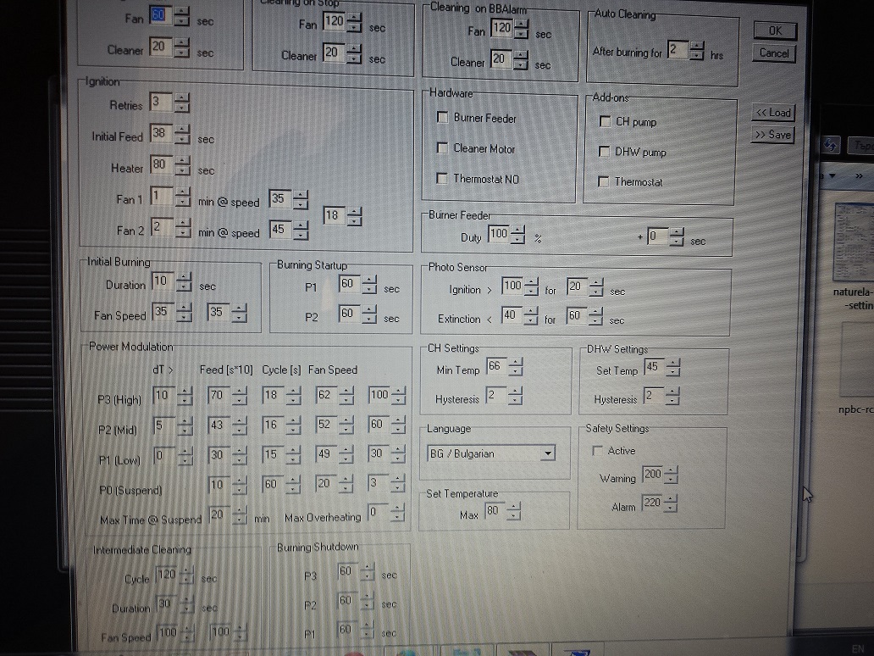
Task: Click the Initial Feed seconds field
Action: point(160,135)
